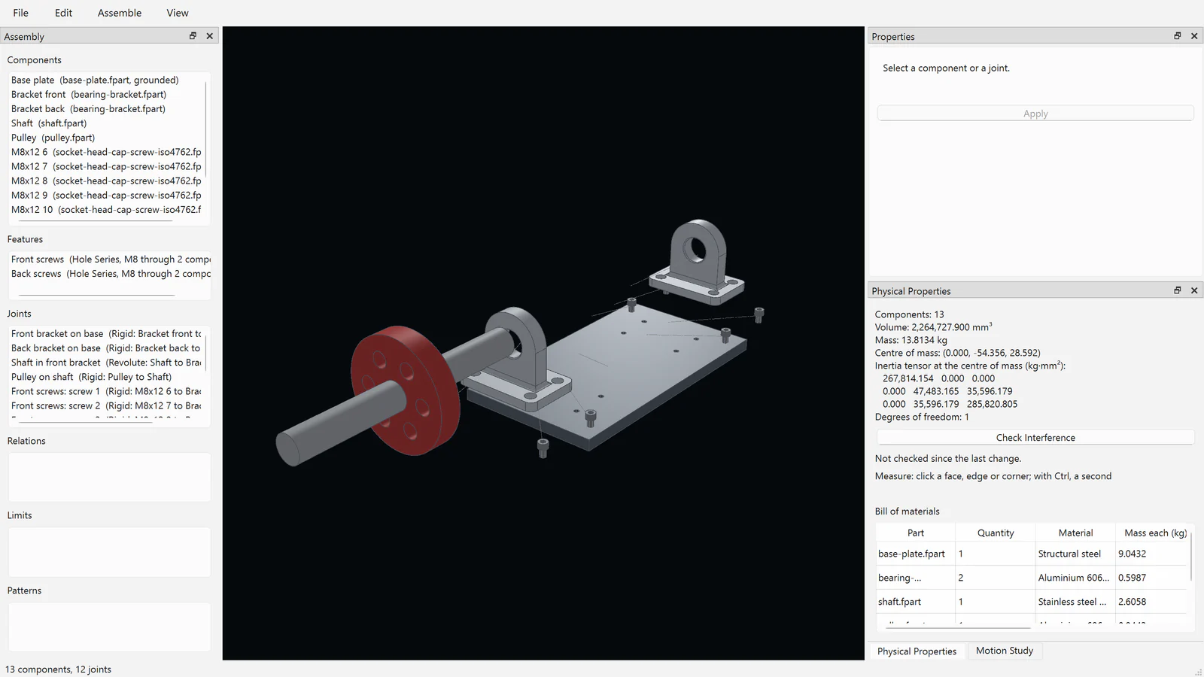Open the File menu
Screen dimensions: 1204x677
pos(21,13)
